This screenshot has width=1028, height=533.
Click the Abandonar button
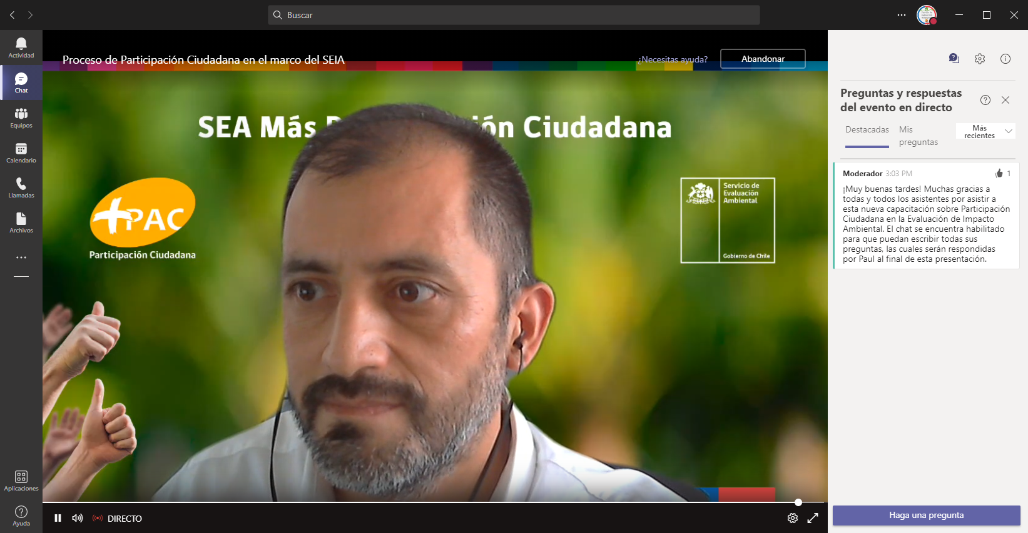click(x=763, y=59)
